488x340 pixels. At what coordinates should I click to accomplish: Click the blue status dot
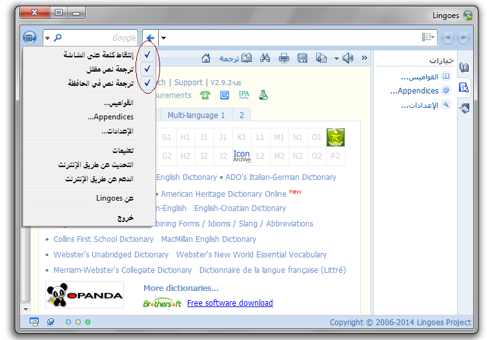68,322
